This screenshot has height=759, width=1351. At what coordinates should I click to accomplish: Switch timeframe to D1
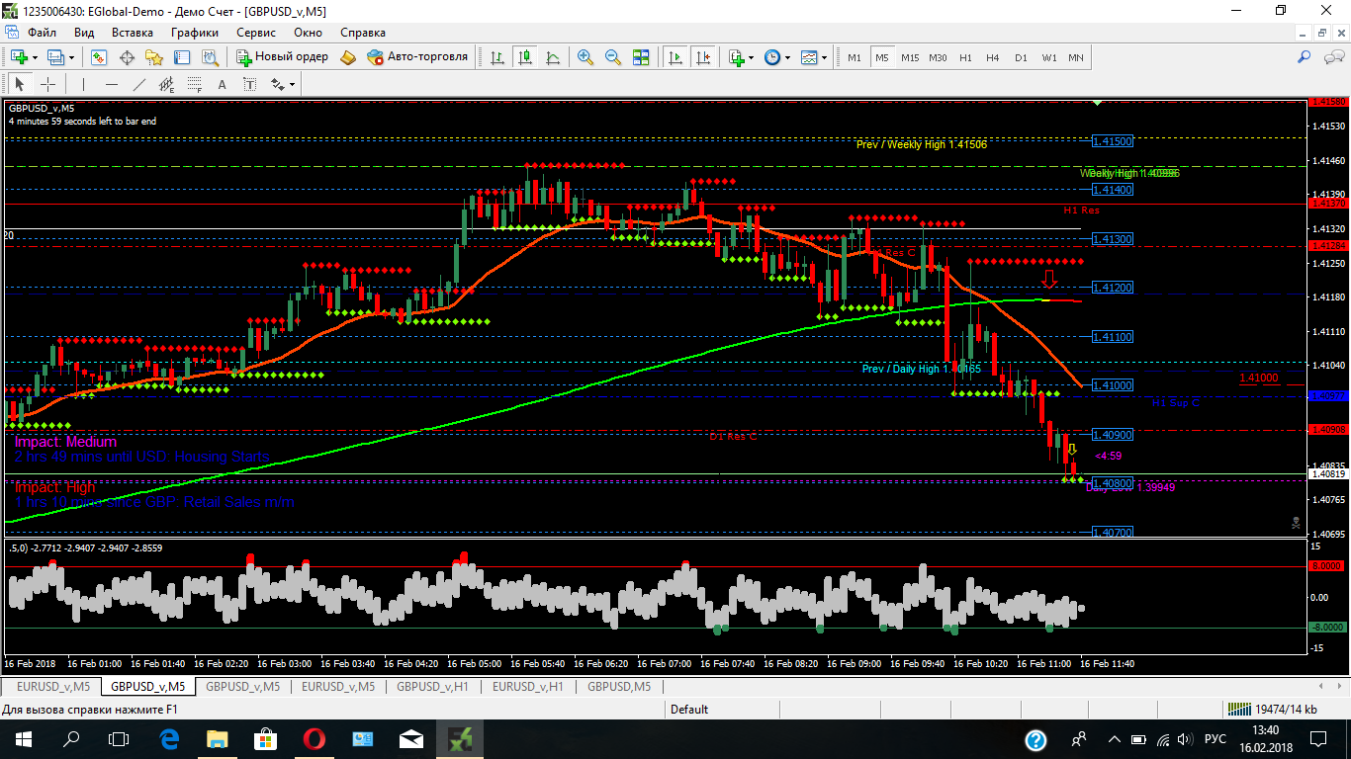(1021, 57)
